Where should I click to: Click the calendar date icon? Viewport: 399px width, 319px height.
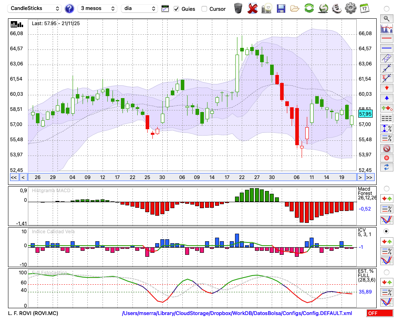[364, 8]
